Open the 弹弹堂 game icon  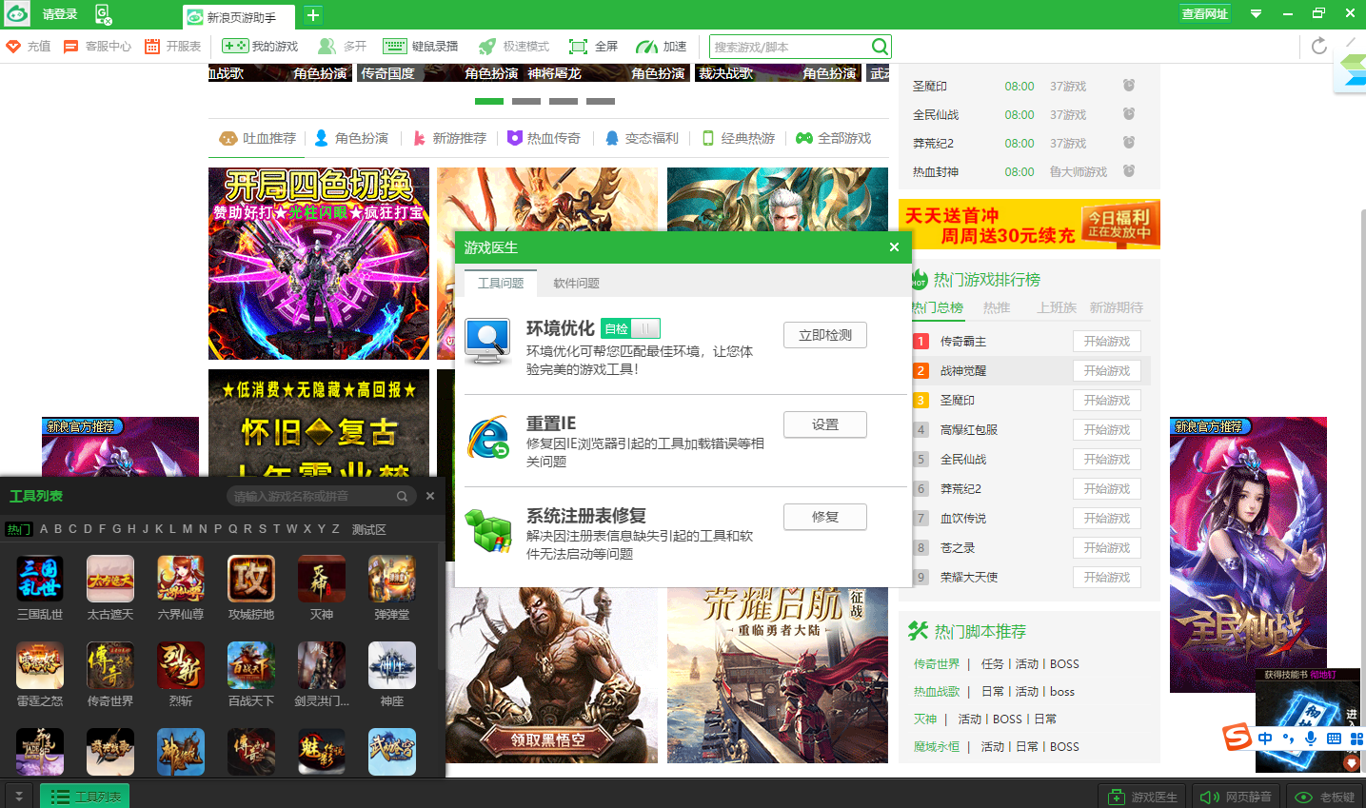tap(392, 579)
